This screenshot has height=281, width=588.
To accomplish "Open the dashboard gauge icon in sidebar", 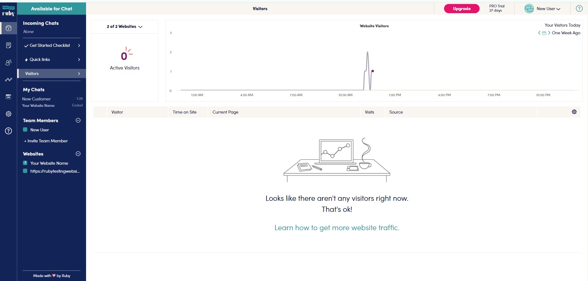I will [9, 28].
